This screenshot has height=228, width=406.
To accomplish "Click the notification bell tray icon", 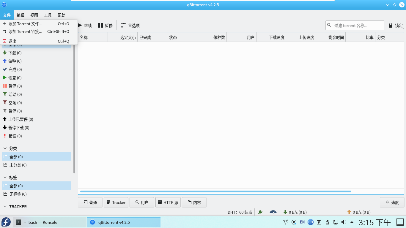I will point(286,222).
